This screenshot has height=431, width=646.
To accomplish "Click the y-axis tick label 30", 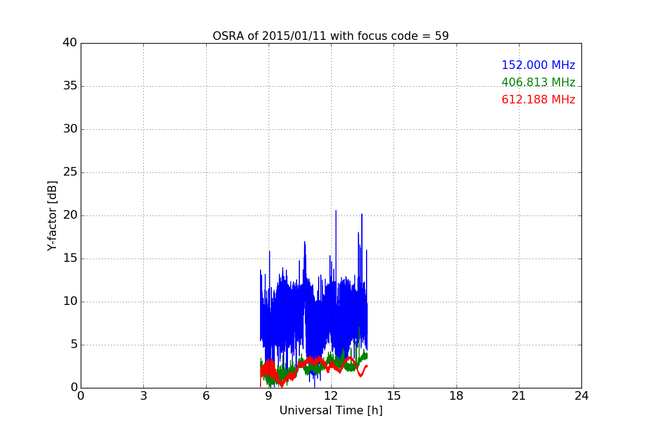I will (70, 129).
